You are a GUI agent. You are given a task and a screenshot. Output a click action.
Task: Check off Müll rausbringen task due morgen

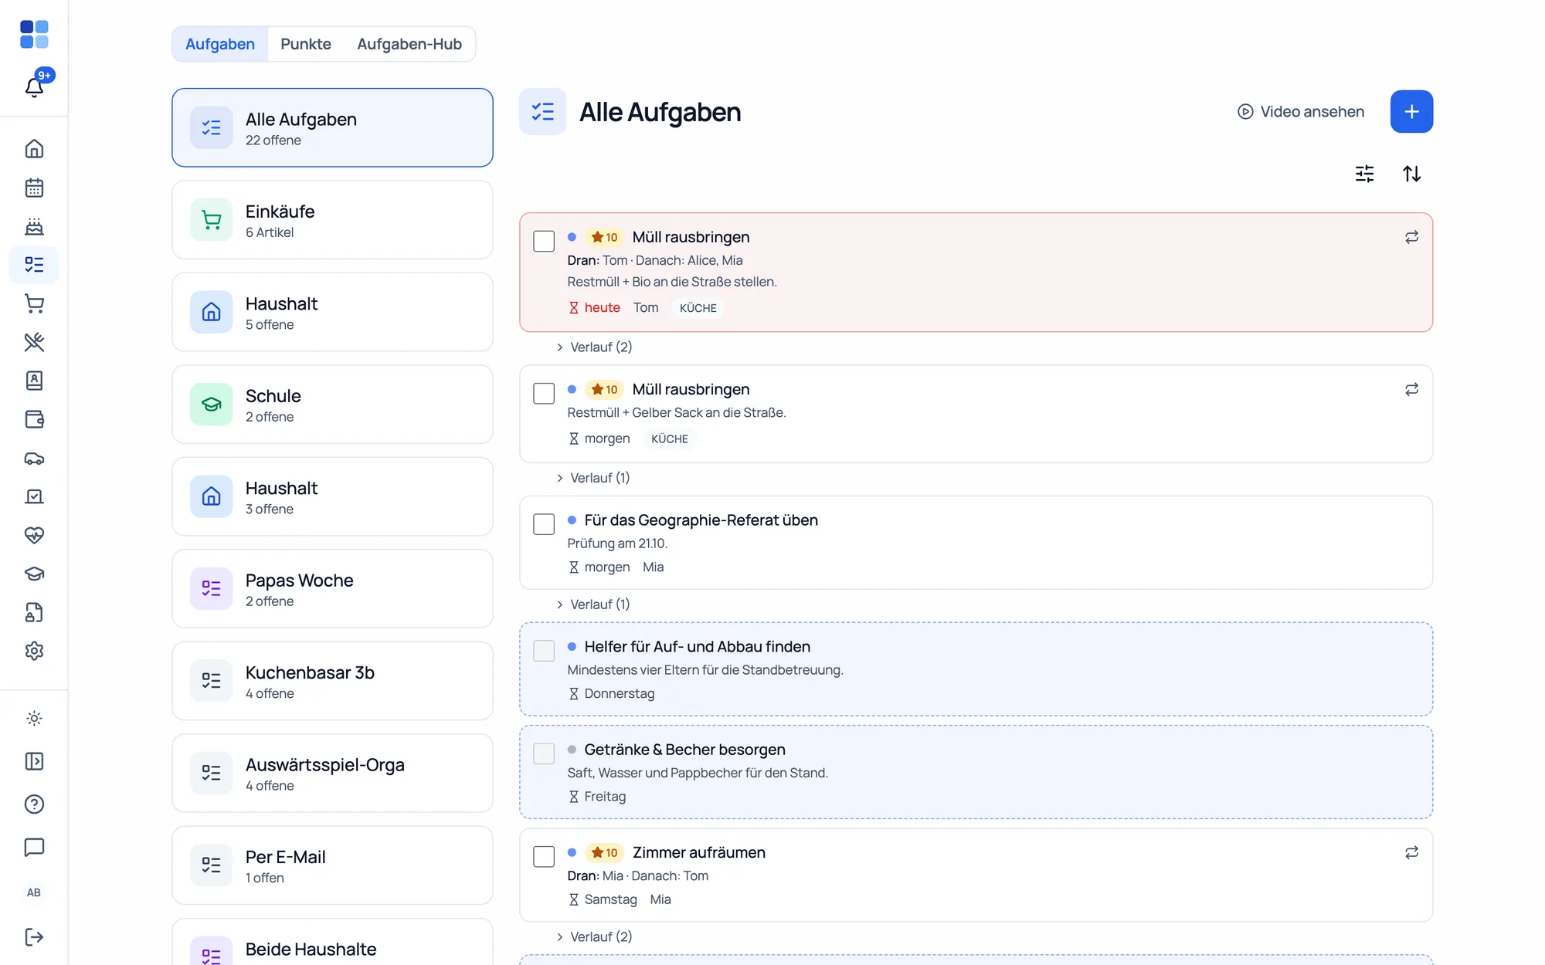coord(544,393)
